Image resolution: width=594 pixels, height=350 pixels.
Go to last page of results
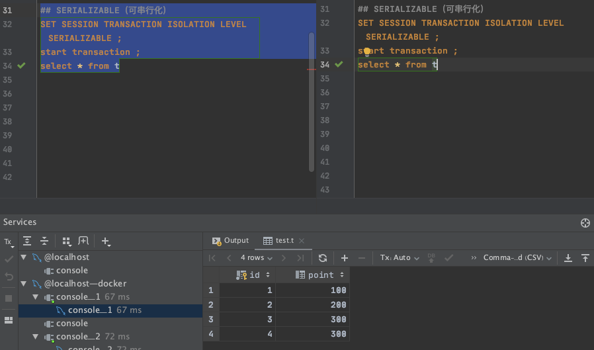point(300,258)
